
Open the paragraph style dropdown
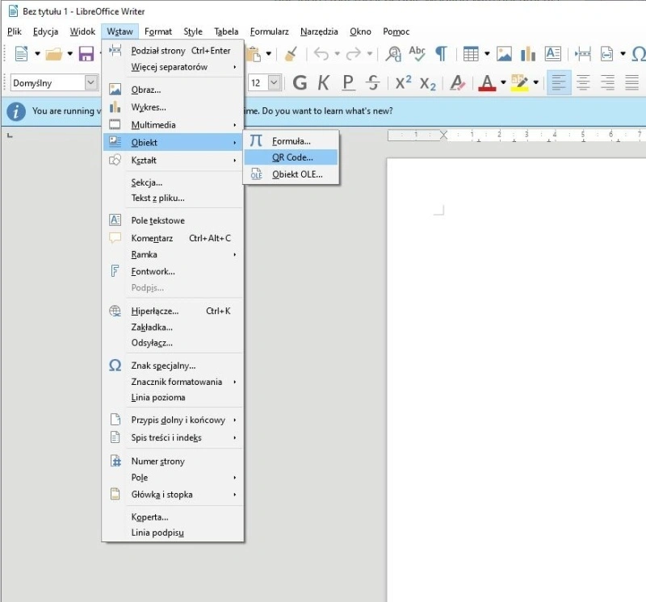click(x=89, y=82)
